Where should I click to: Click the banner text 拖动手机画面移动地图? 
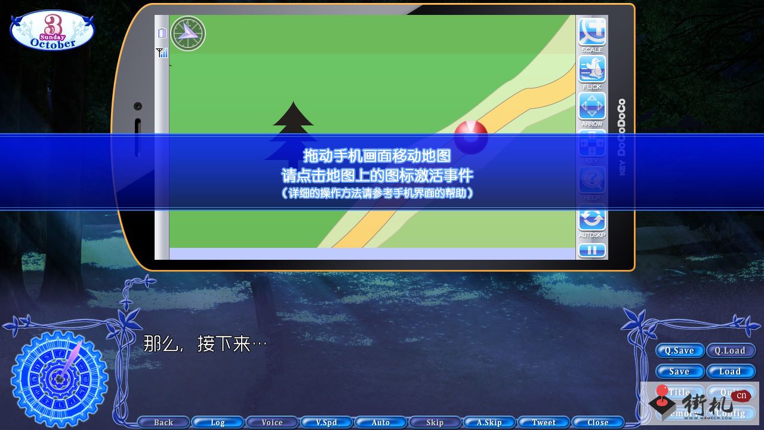point(377,156)
